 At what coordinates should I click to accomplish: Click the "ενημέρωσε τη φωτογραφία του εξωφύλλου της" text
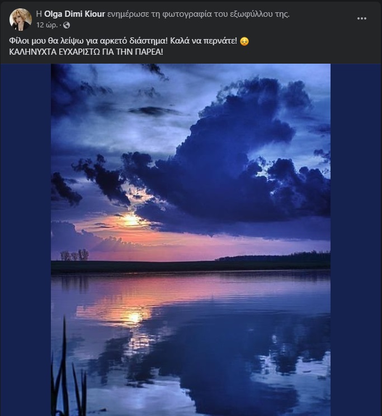click(x=198, y=15)
